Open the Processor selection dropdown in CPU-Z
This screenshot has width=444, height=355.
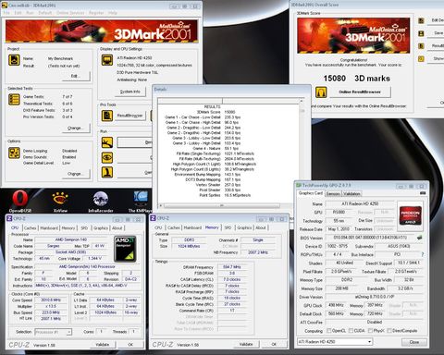click(x=54, y=332)
